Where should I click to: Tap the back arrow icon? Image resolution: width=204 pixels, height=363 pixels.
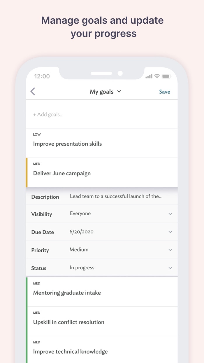(x=33, y=92)
